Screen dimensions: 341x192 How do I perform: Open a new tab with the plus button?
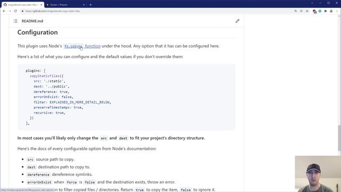coord(91,5)
